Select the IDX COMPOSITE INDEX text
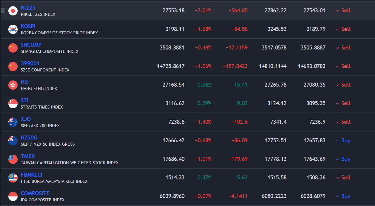This screenshot has width=375, height=206. (43, 200)
